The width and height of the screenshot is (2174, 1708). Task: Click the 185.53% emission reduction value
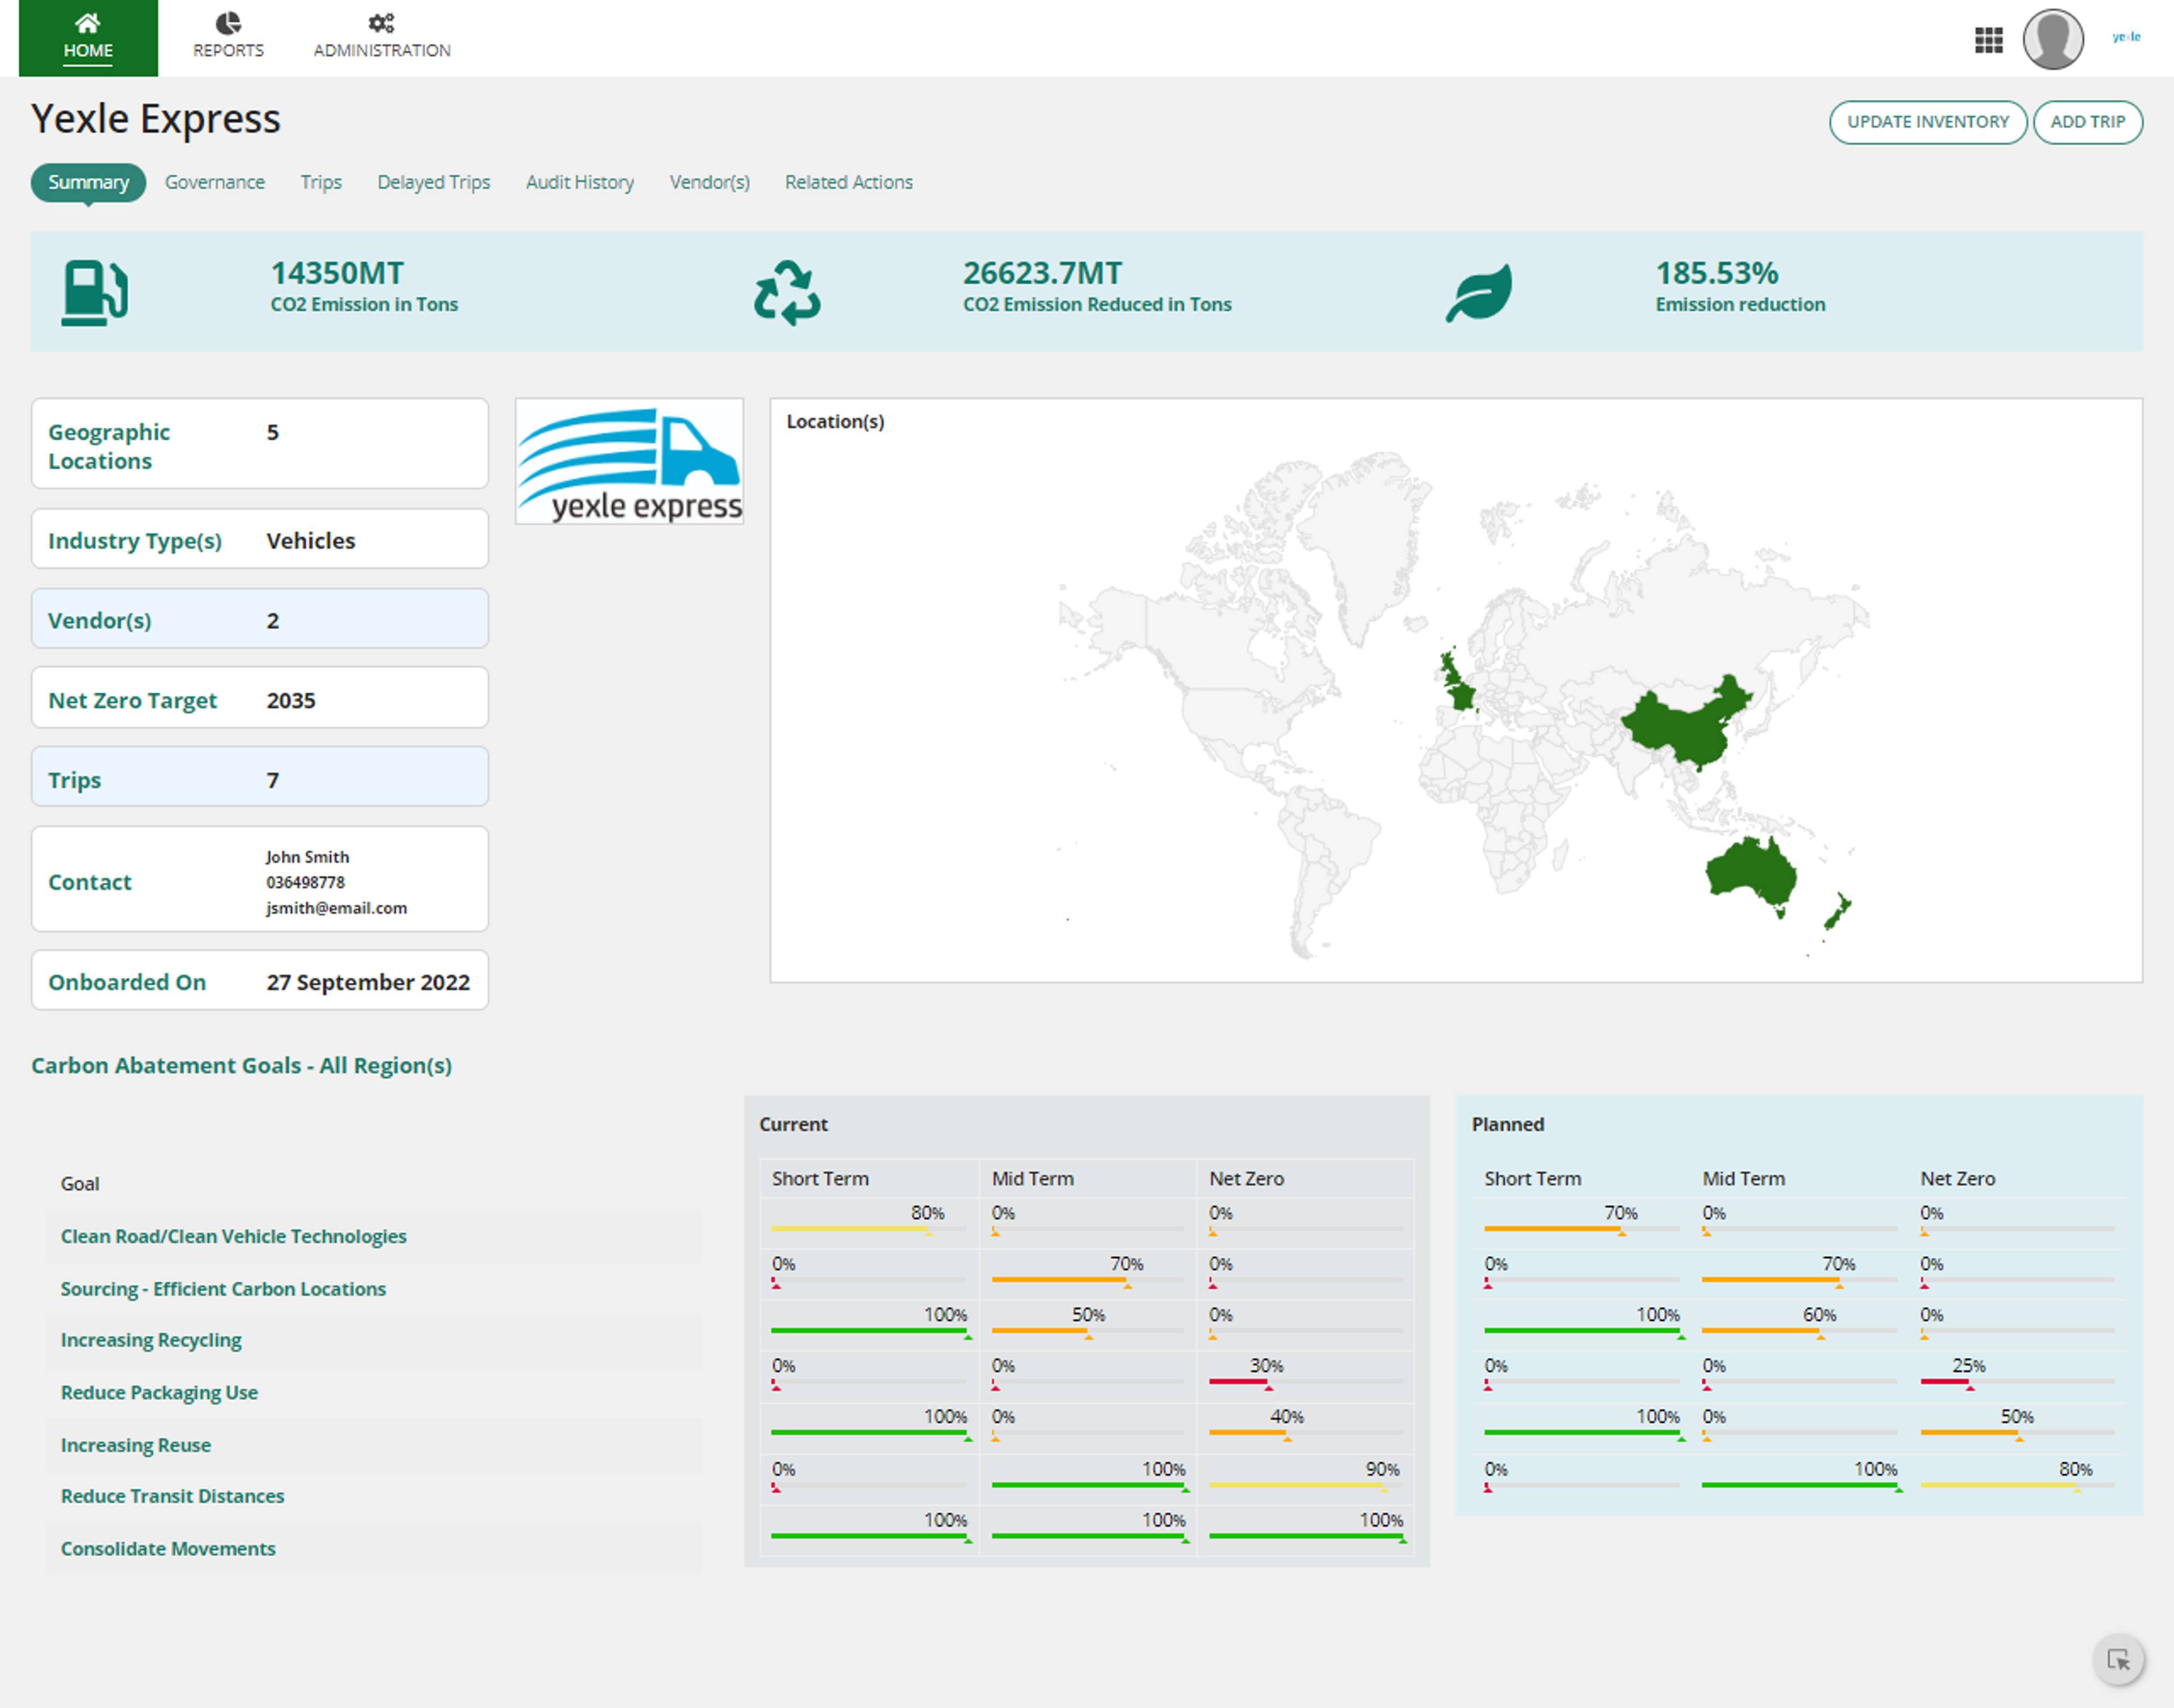[1717, 273]
